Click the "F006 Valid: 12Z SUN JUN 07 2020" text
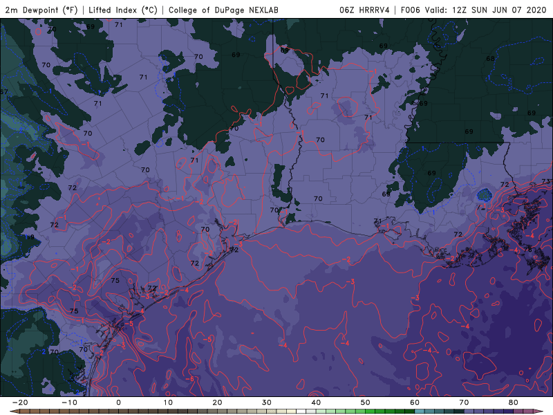Screen dimensions: 553x415 pos(474,10)
